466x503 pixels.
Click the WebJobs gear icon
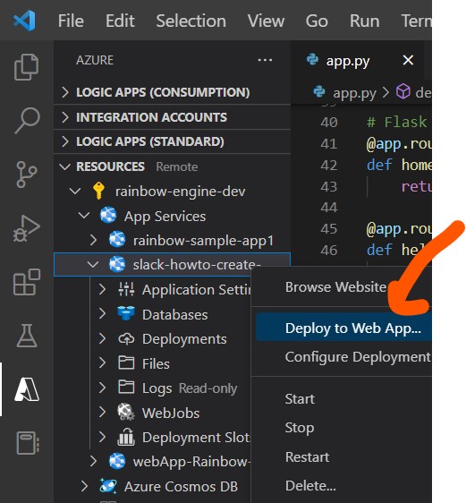tap(125, 413)
